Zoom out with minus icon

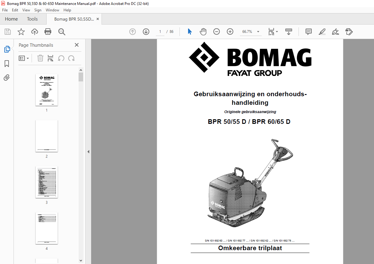point(217,32)
